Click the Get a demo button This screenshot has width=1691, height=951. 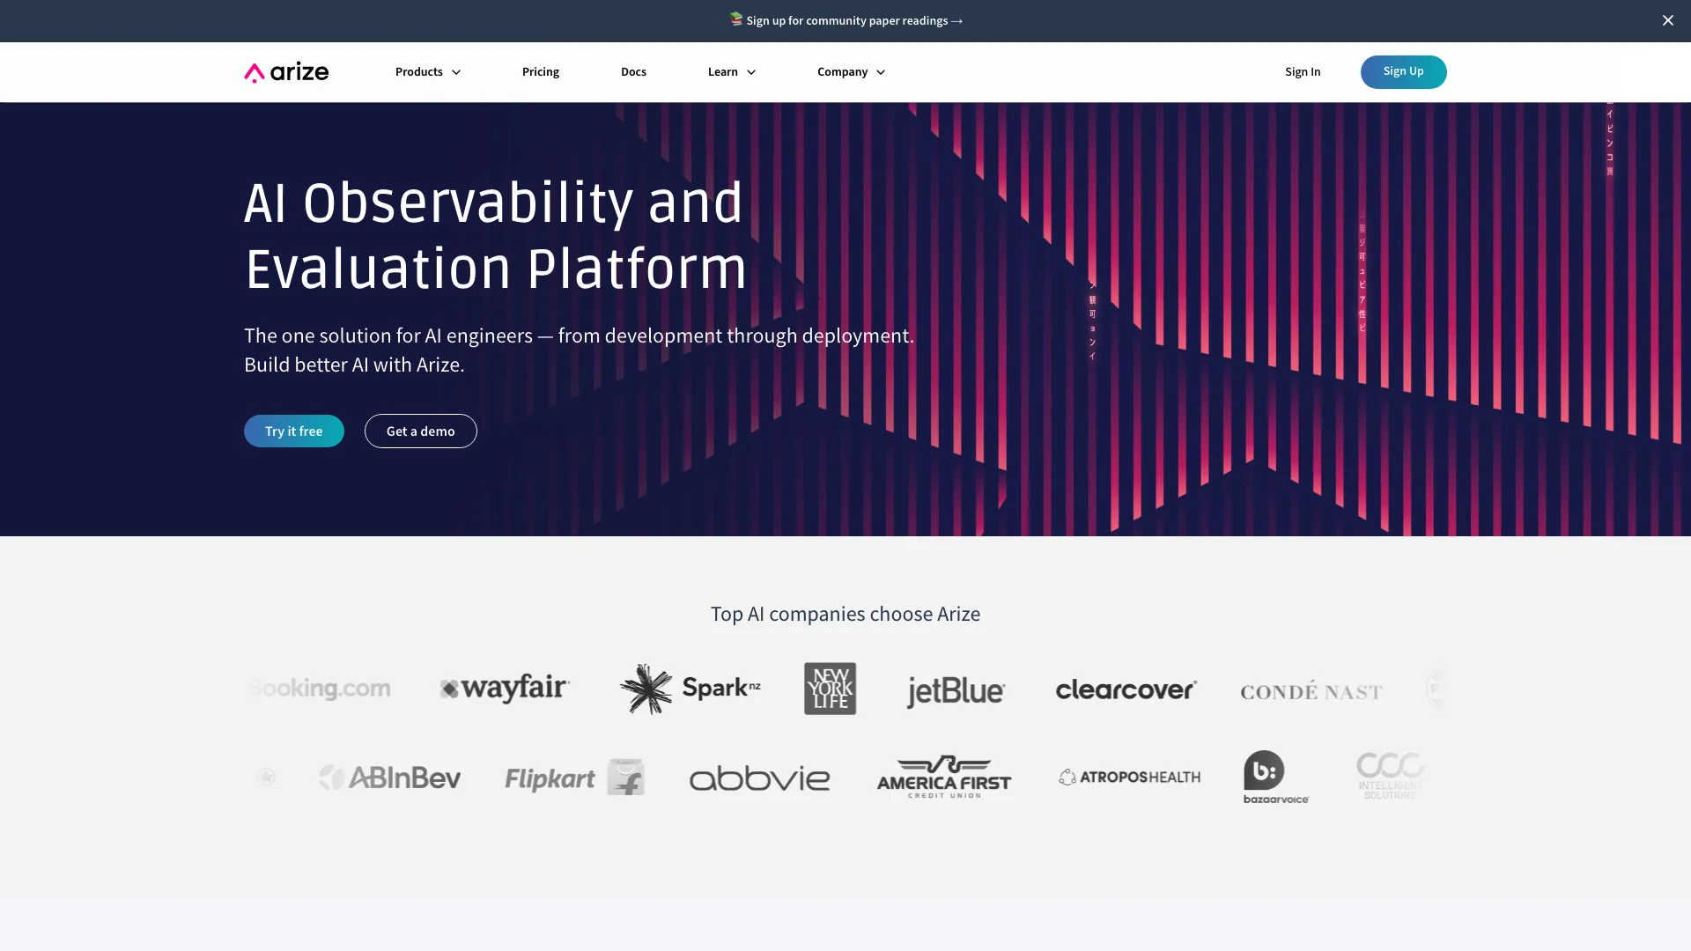(x=420, y=431)
